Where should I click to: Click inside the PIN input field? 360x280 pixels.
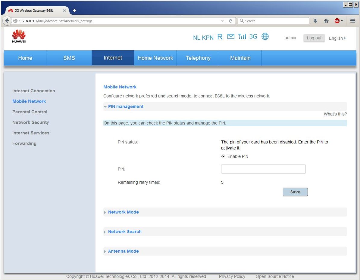pyautogui.click(x=263, y=169)
